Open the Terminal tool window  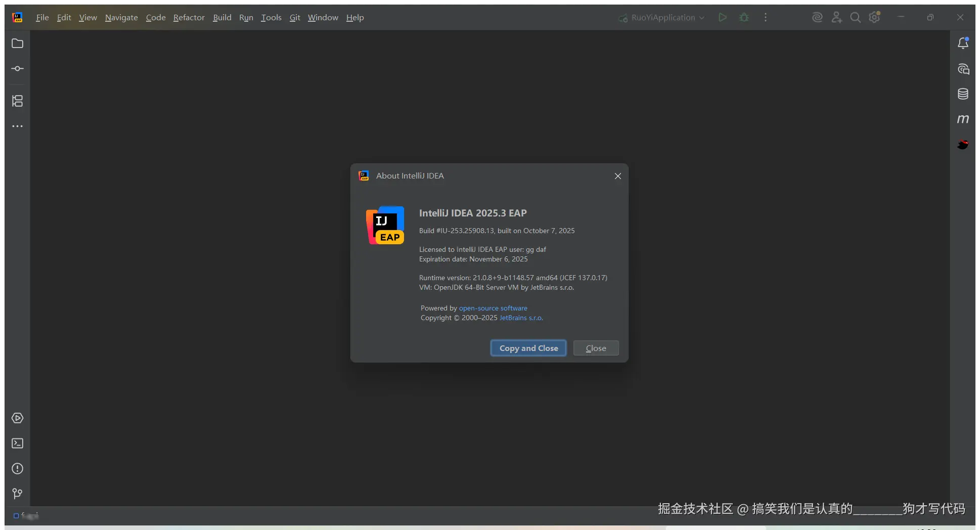tap(17, 444)
